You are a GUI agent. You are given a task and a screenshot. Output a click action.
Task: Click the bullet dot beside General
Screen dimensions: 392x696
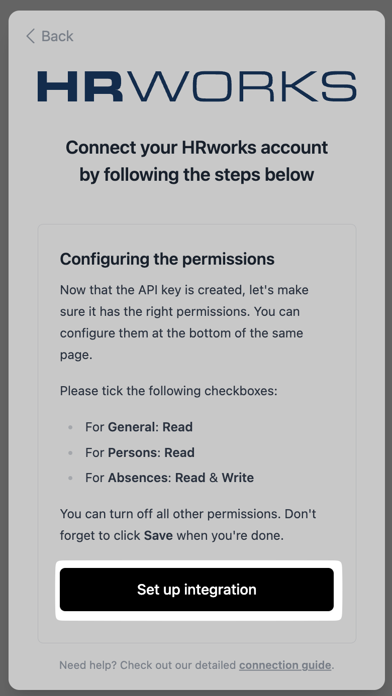[70, 427]
